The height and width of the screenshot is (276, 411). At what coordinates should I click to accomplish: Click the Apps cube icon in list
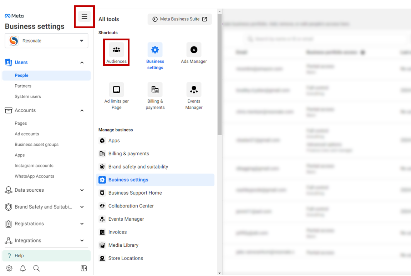click(x=102, y=141)
